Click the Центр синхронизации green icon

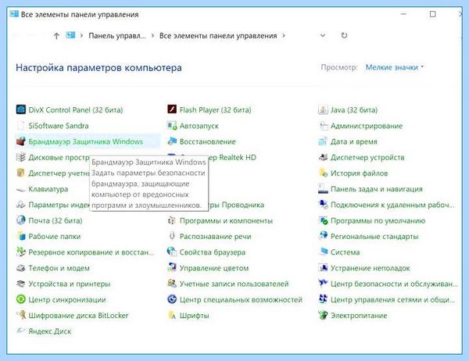click(x=21, y=299)
